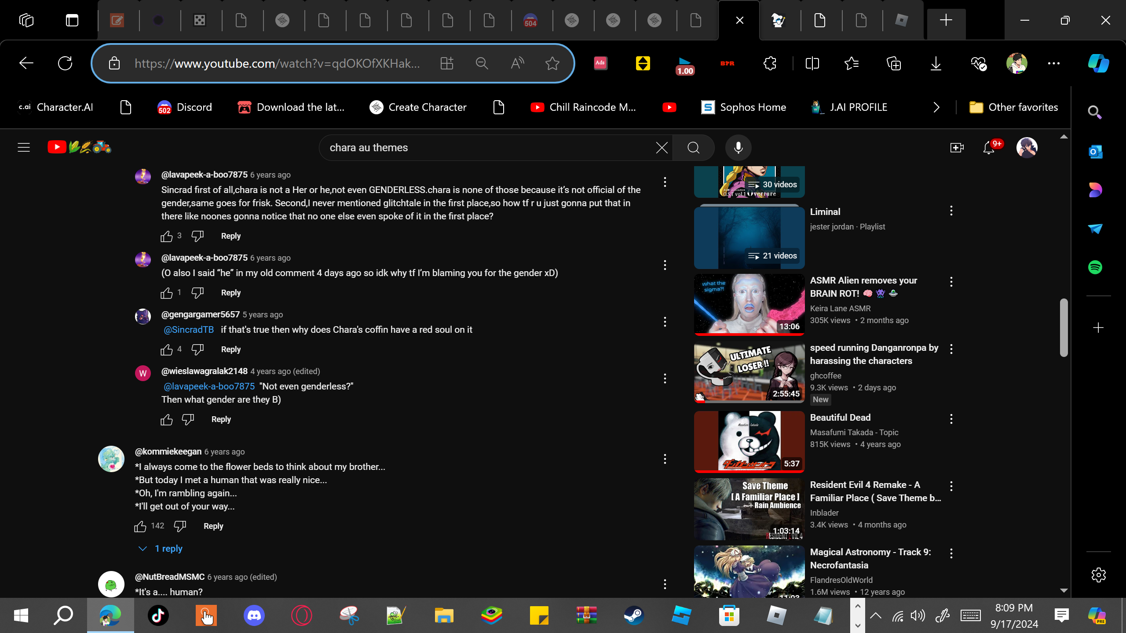Click the YouTube Create video icon
Viewport: 1126px width, 633px height.
(957, 148)
